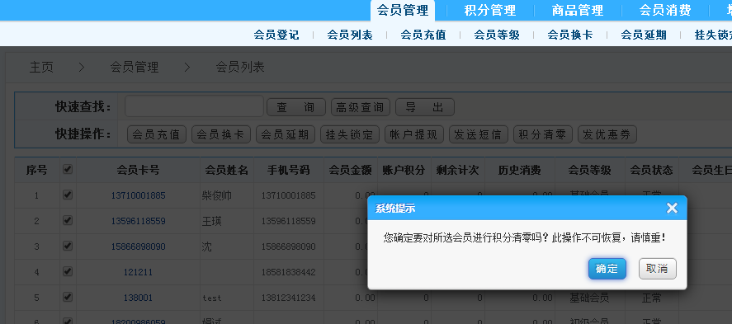
Task: Click the 发送短信 button
Action: click(479, 134)
